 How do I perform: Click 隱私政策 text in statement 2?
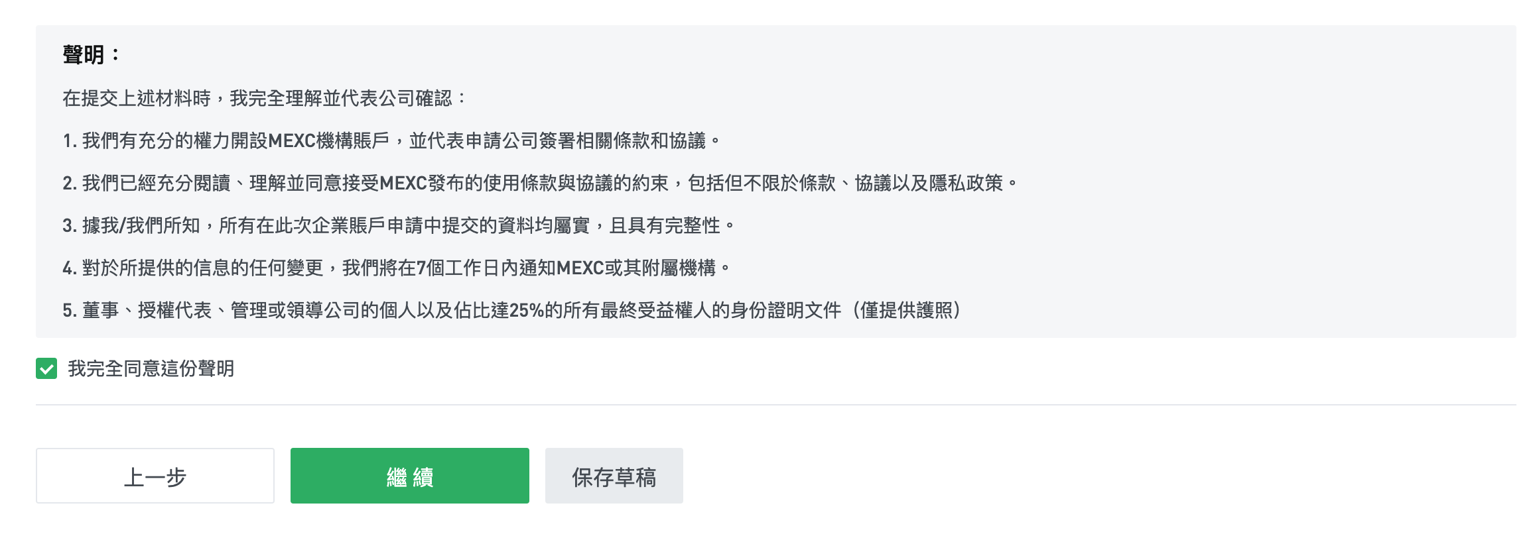(x=967, y=183)
